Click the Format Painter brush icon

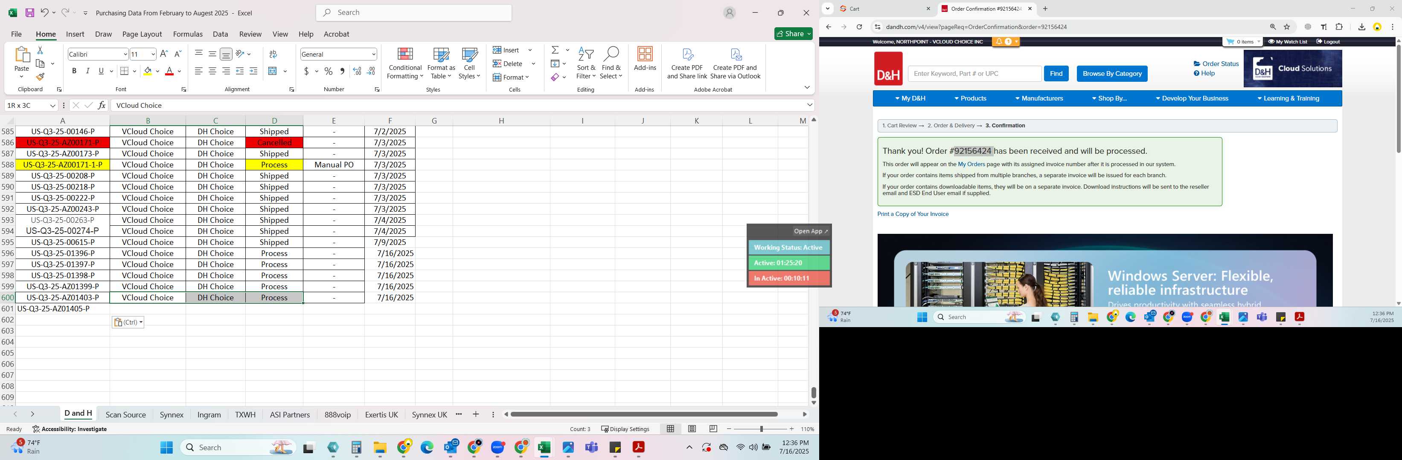(x=40, y=77)
